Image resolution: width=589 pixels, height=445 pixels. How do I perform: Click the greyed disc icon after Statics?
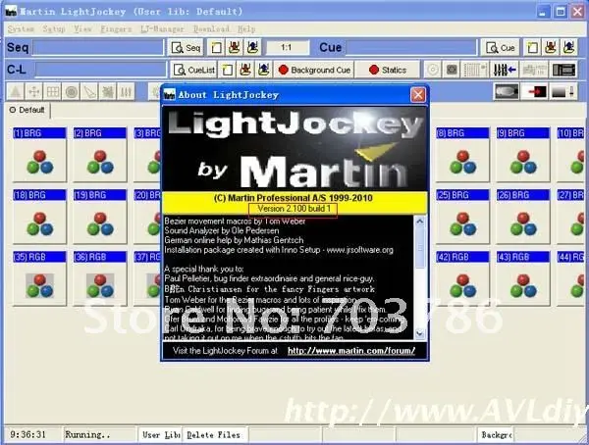[x=433, y=70]
